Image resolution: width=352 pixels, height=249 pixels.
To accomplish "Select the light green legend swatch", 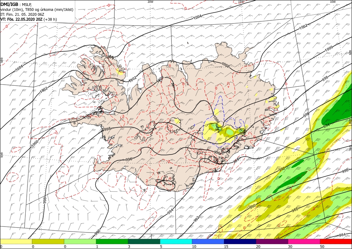I will pyautogui.click(x=80, y=242).
